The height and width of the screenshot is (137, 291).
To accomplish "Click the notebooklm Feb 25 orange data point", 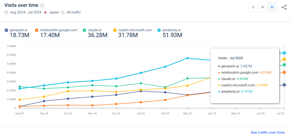I will click(165, 100).
